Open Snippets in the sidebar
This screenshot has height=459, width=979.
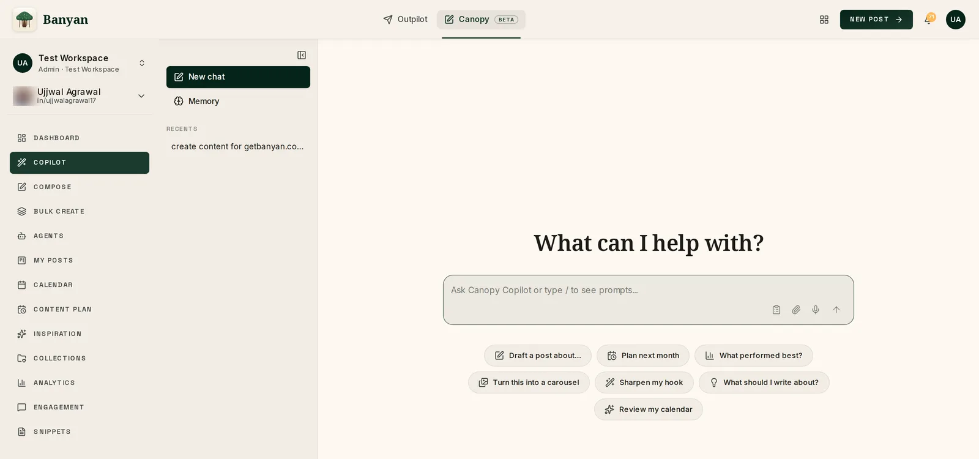(80, 432)
